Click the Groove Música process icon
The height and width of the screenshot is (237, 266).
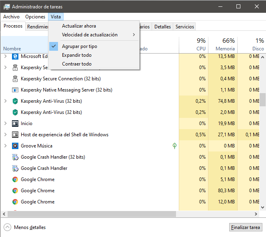point(15,146)
